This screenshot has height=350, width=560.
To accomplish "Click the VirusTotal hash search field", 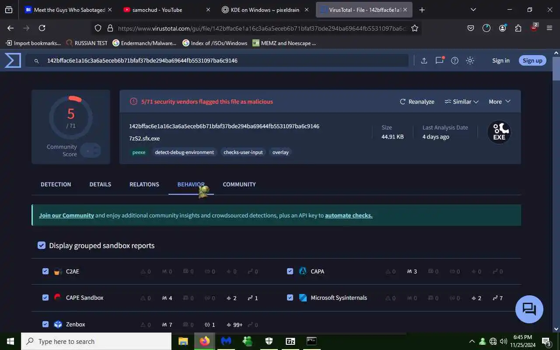I will point(217,60).
